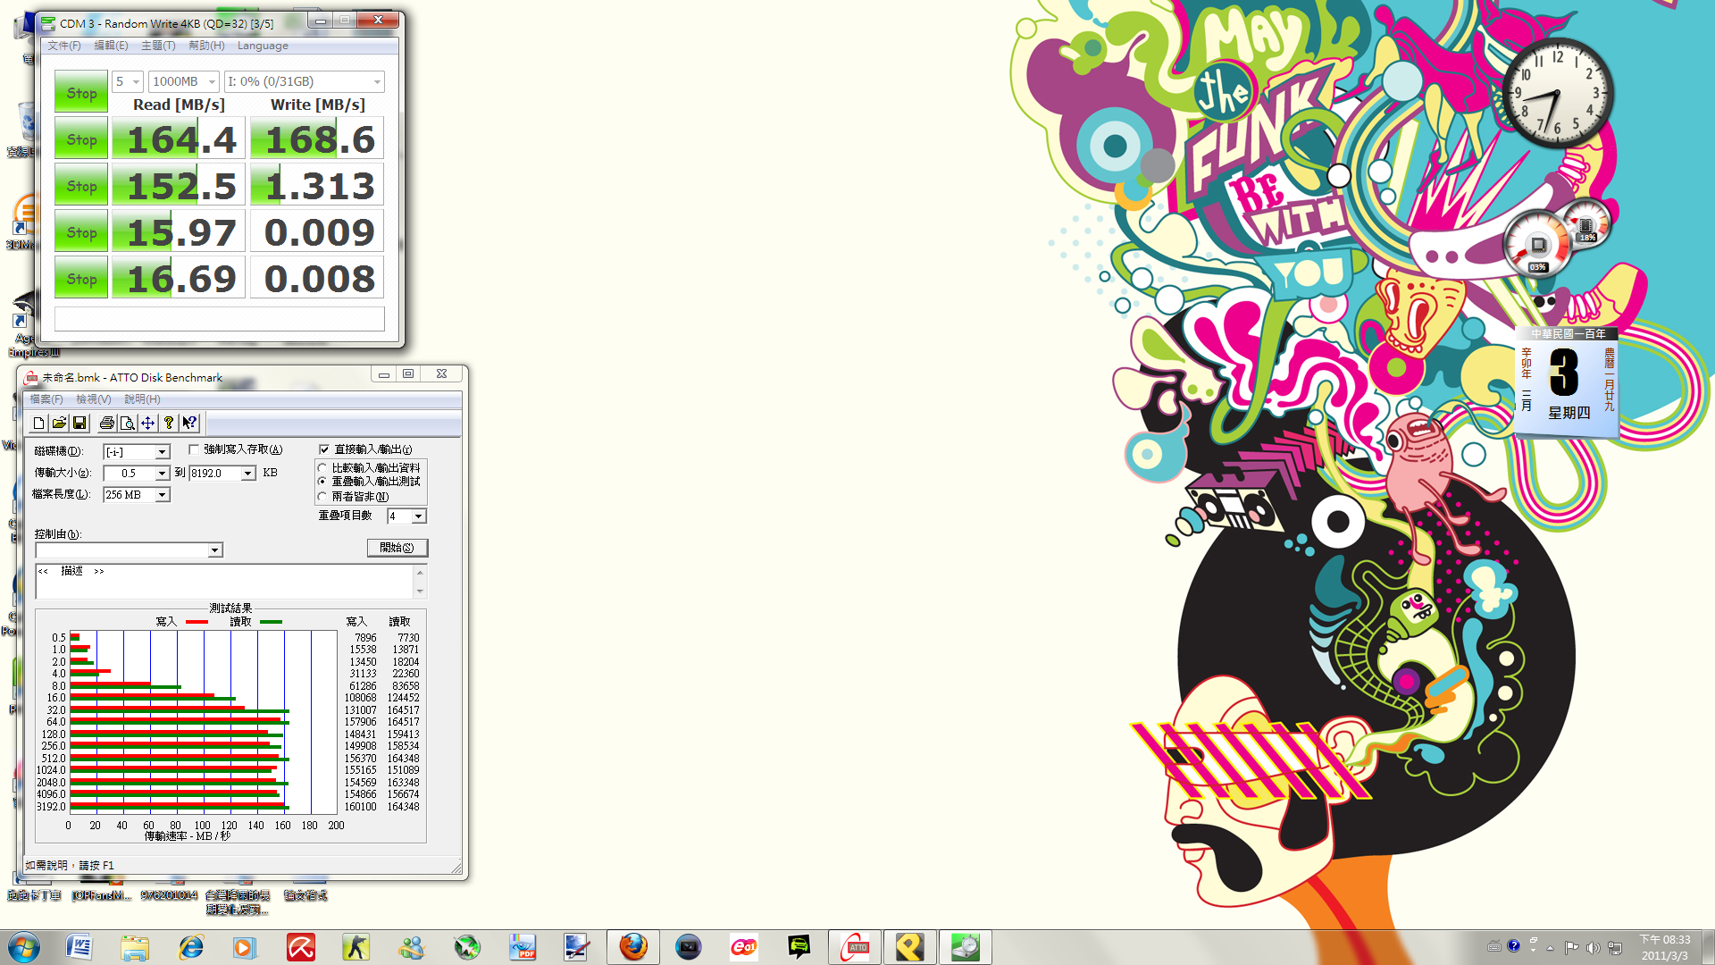Click the Start (開始) button in ATTO
This screenshot has width=1715, height=965.
pos(397,548)
